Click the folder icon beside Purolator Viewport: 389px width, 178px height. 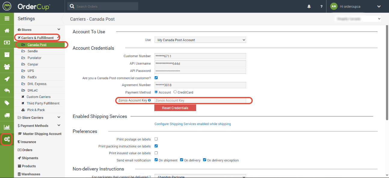pyautogui.click(x=23, y=58)
